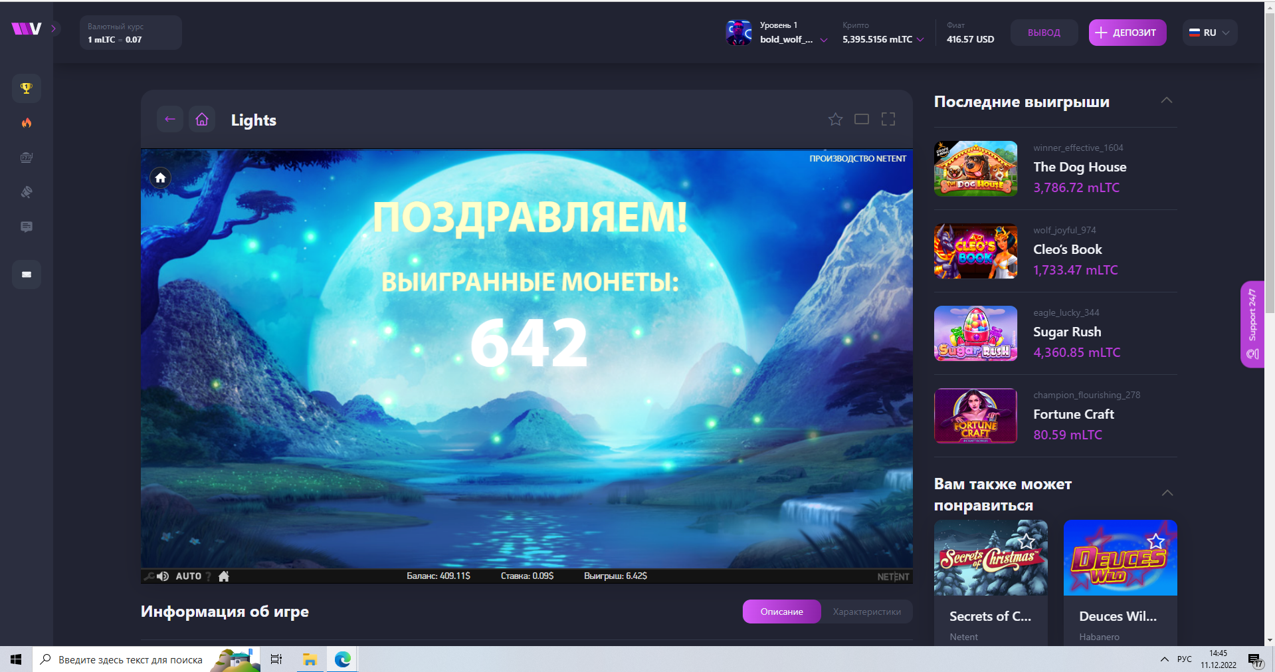Open the Cleo's Book game thumbnail
Image resolution: width=1275 pixels, height=672 pixels.
tap(975, 251)
